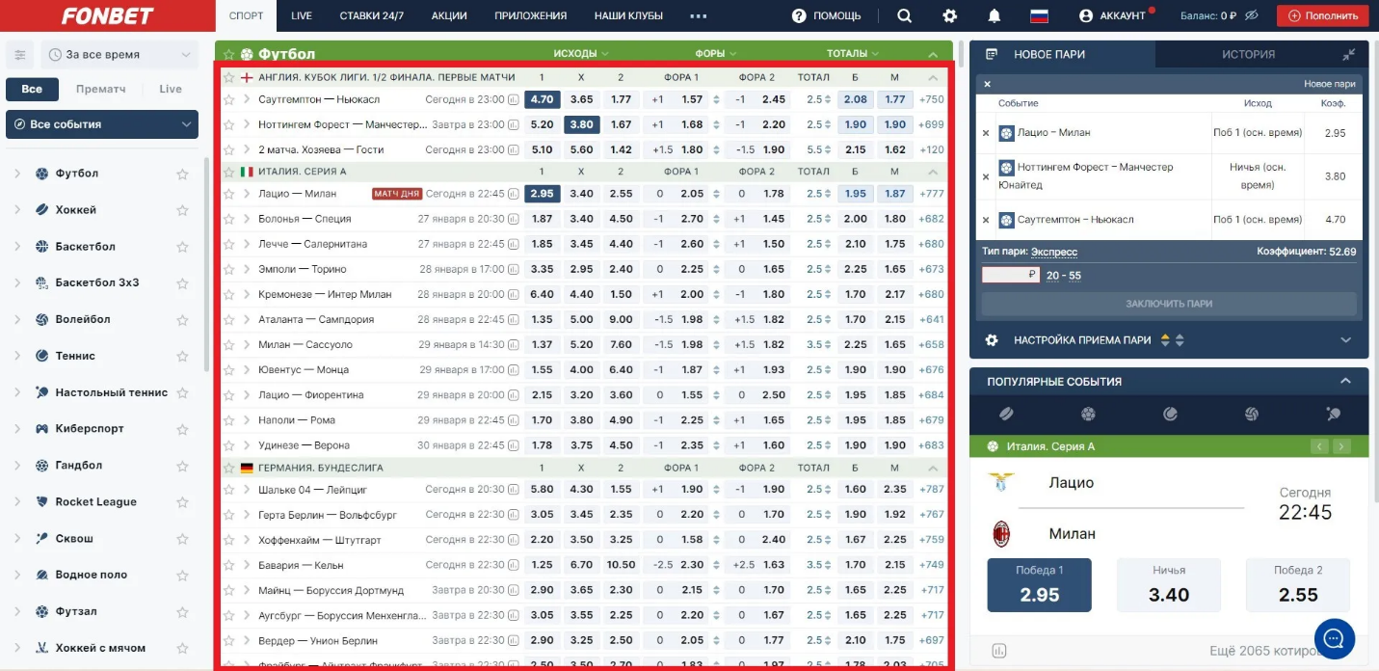Add Футбол to favorites with star
Screen dimensions: 1379x671
point(182,174)
